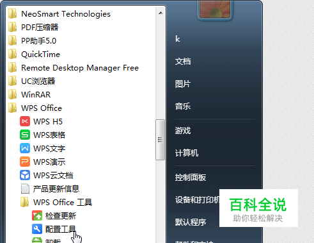Click the programs list scrollbar thumb
The height and width of the screenshot is (243, 314).
click(x=160, y=140)
